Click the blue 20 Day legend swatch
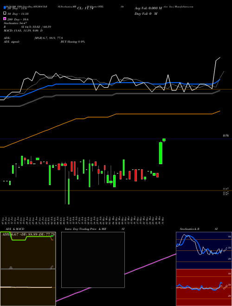 tap(5, 8)
